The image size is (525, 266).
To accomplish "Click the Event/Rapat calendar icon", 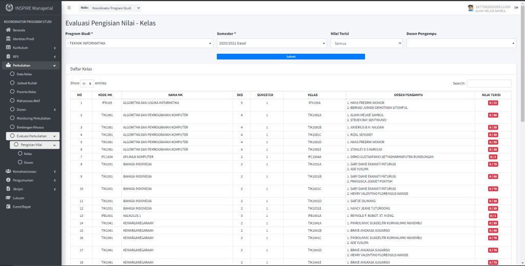I will pyautogui.click(x=8, y=207).
